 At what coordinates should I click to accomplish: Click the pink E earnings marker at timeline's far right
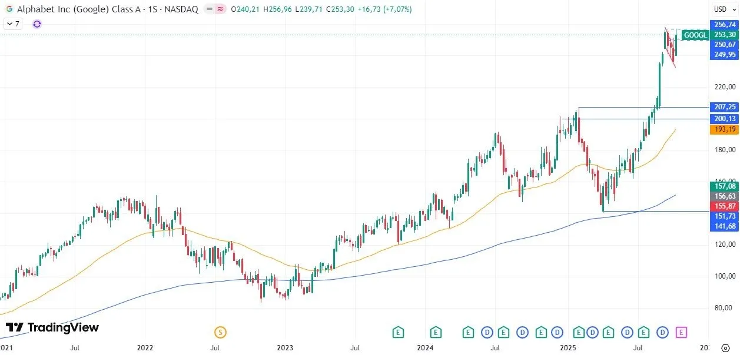pyautogui.click(x=682, y=333)
